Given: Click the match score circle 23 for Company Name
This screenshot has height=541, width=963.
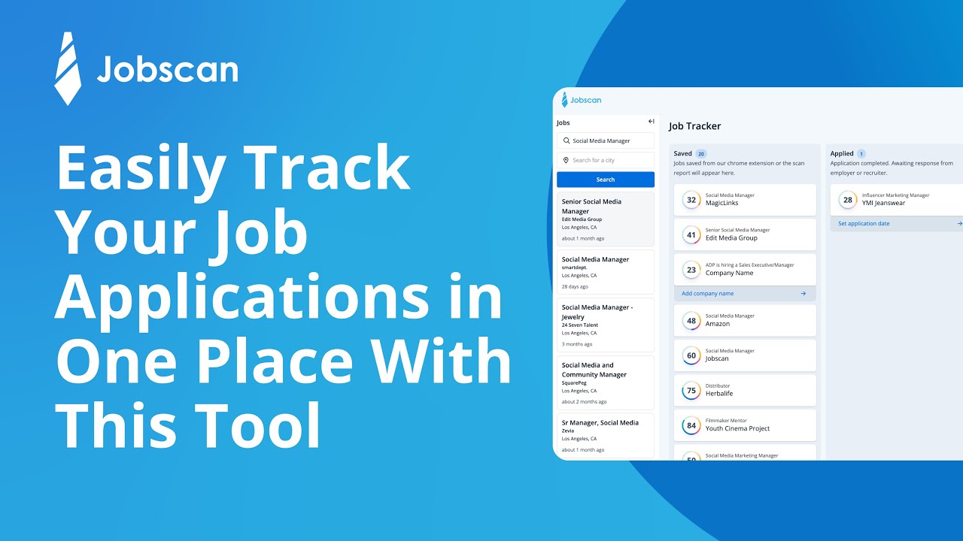Looking at the screenshot, I should point(691,269).
